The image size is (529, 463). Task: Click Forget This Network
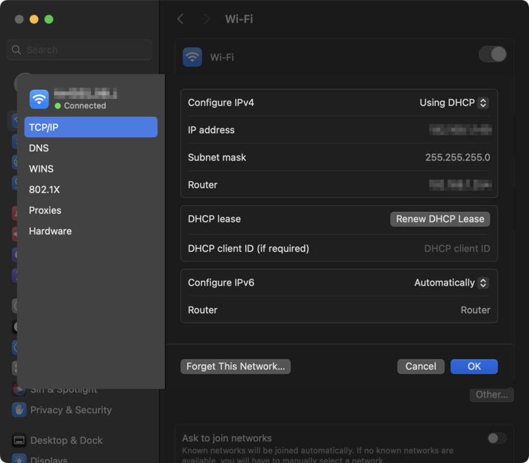[235, 366]
